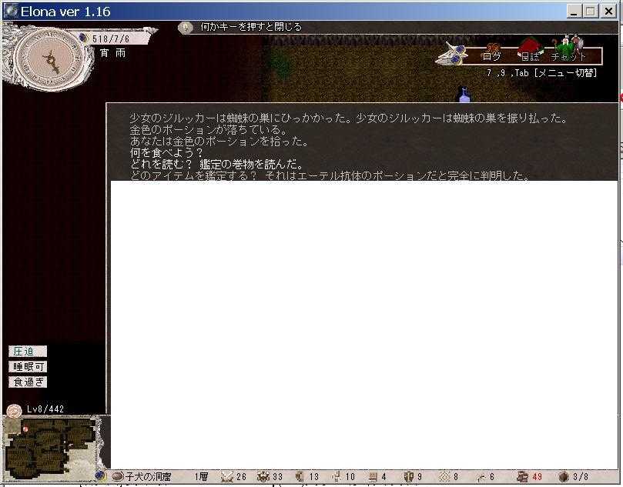The height and width of the screenshot is (487, 623).
Task: Click the time-of-day label 宵
Action: (x=104, y=53)
